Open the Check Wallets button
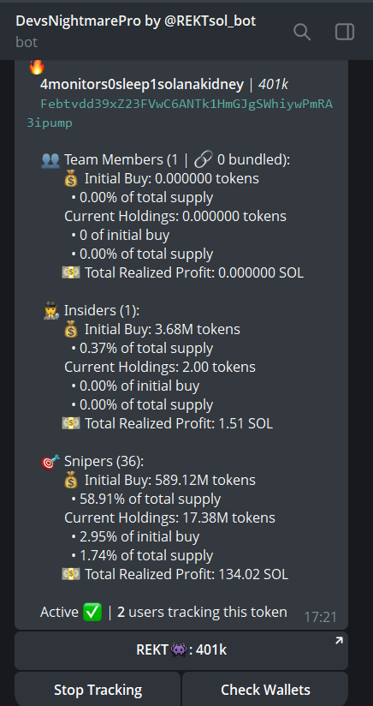Viewport: 373px width, 706px height. pos(265,690)
